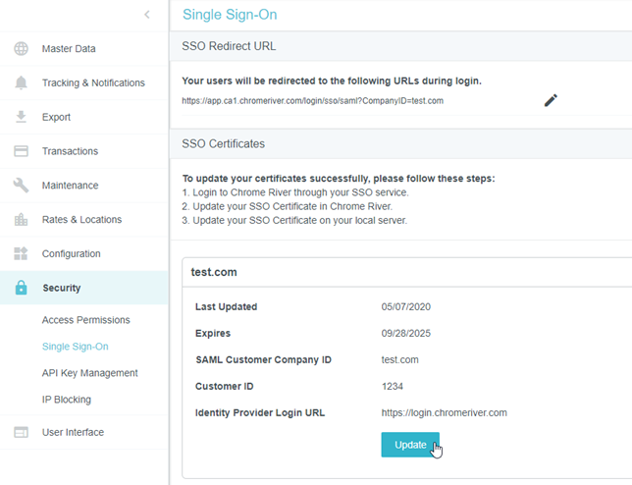Open API Key Management page
The image size is (632, 485).
click(89, 373)
